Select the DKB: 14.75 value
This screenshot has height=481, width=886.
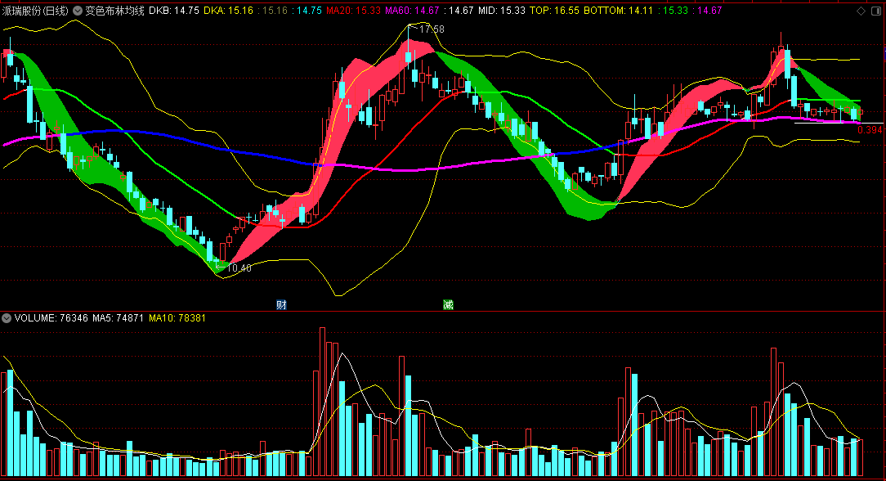tap(173, 11)
